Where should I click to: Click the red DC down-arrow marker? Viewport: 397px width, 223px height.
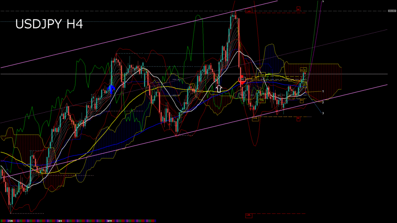coord(242,80)
